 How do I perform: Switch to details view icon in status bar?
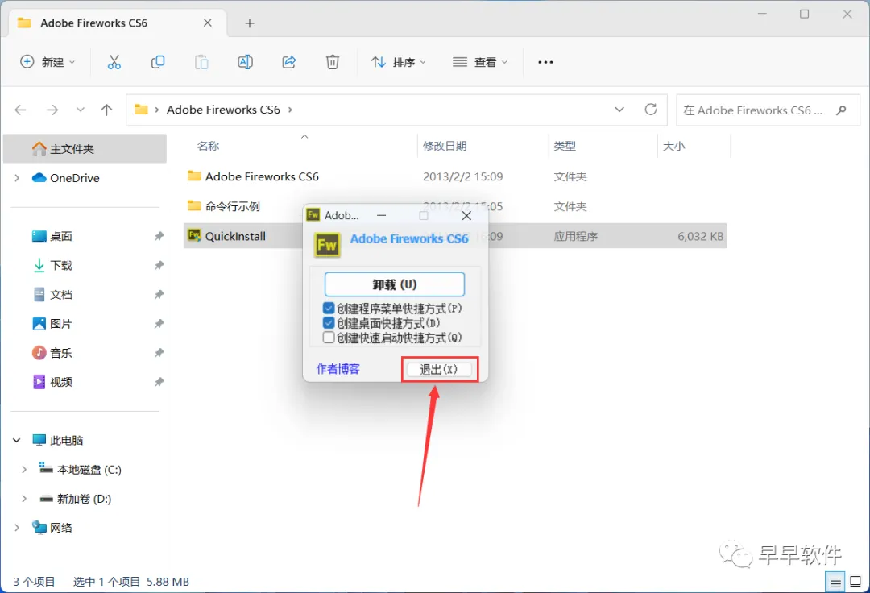click(x=835, y=582)
